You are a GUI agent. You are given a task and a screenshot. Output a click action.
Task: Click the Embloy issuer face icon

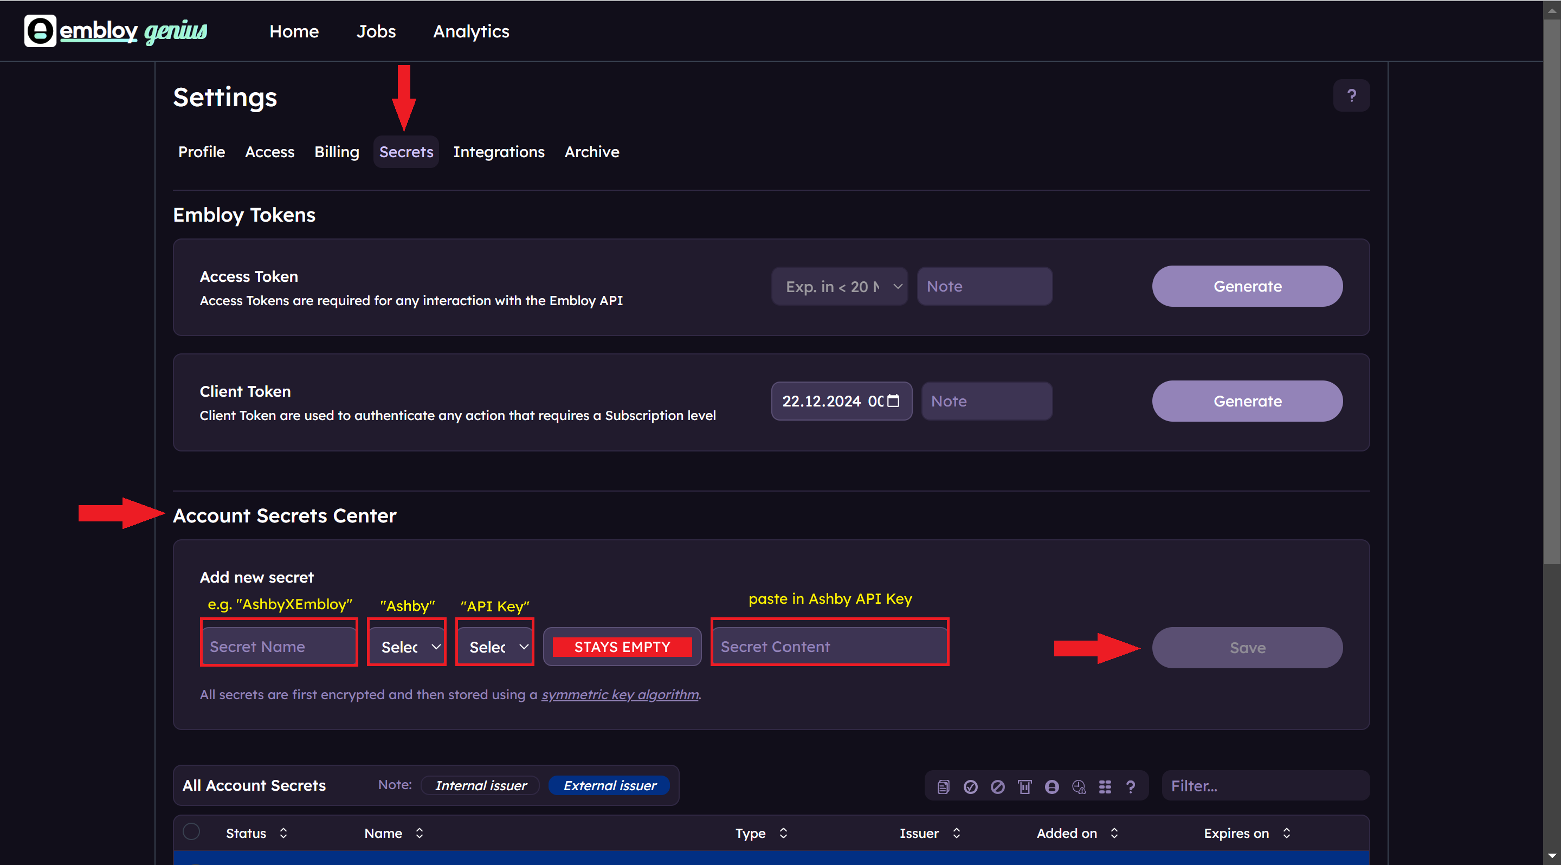[x=1052, y=786]
